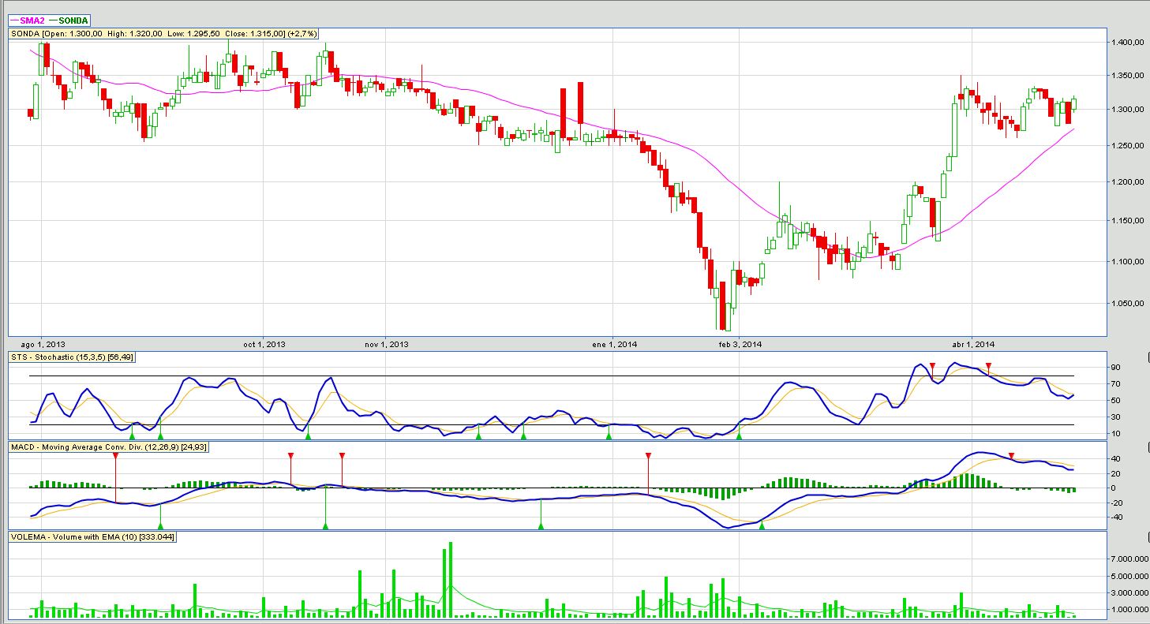The height and width of the screenshot is (624, 1150).
Task: Click the rightmost green buy marker in Stochastic panel
Action: click(x=739, y=434)
